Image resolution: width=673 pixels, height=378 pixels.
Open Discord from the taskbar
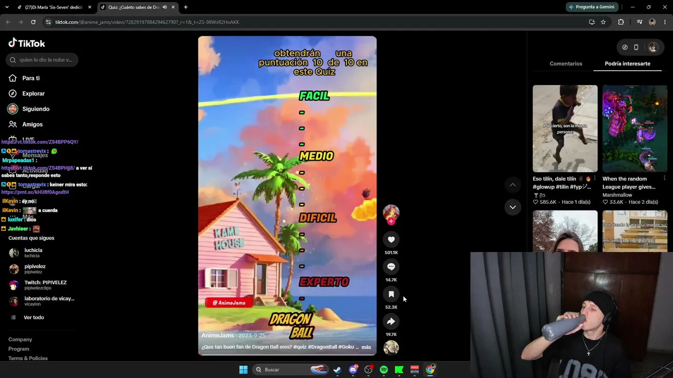pyautogui.click(x=353, y=370)
